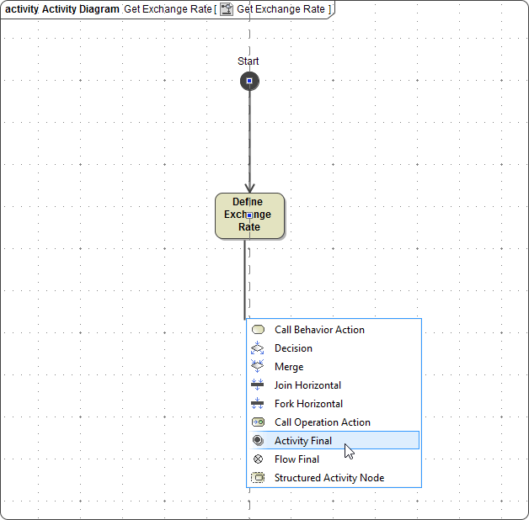
Task: Choose Flow Final text label
Action: [297, 459]
